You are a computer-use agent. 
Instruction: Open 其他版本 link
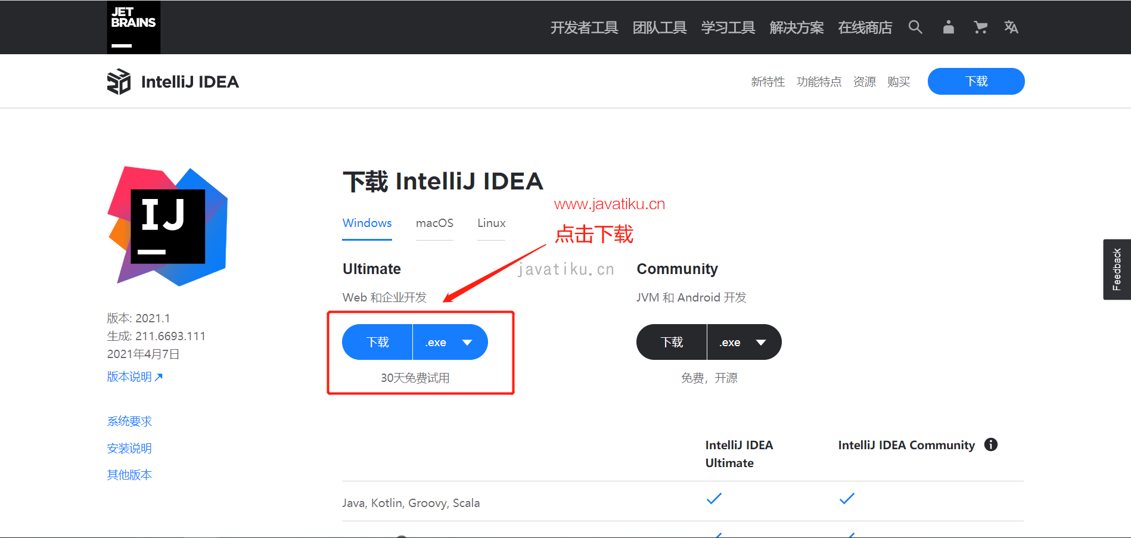click(x=129, y=475)
